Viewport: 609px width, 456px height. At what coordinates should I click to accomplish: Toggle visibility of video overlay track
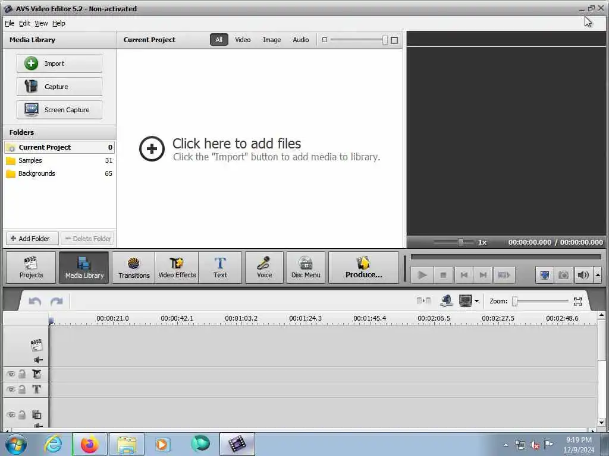coord(11,415)
